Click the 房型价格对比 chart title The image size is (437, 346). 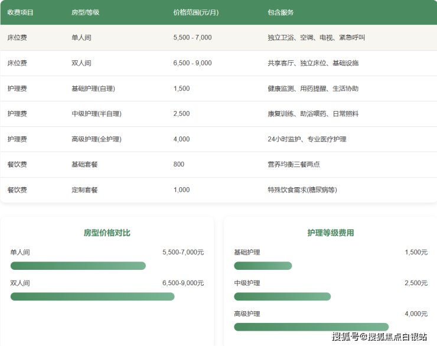107,233
